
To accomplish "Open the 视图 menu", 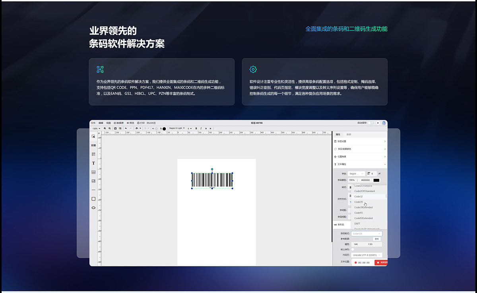I will click(108, 123).
